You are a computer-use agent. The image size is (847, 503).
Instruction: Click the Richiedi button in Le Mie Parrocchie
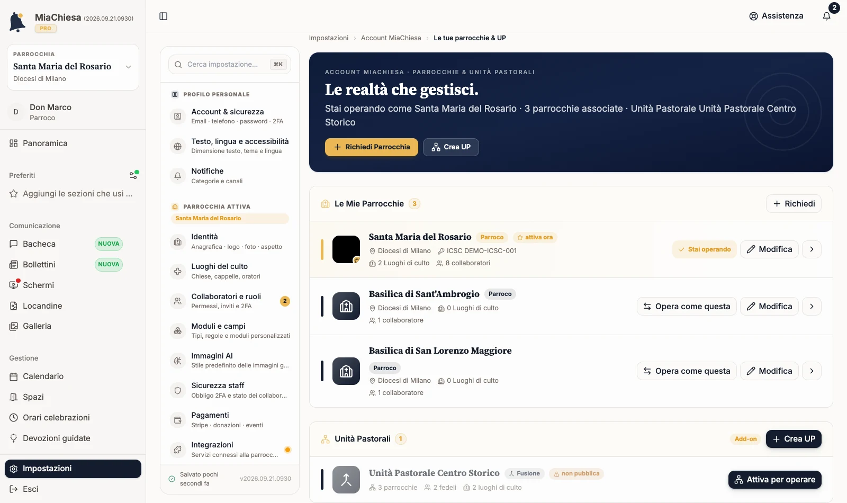794,204
